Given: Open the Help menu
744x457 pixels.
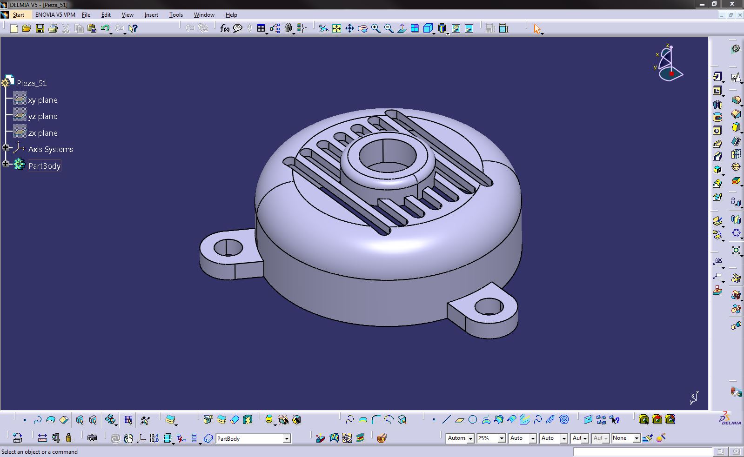Looking at the screenshot, I should click(x=231, y=15).
